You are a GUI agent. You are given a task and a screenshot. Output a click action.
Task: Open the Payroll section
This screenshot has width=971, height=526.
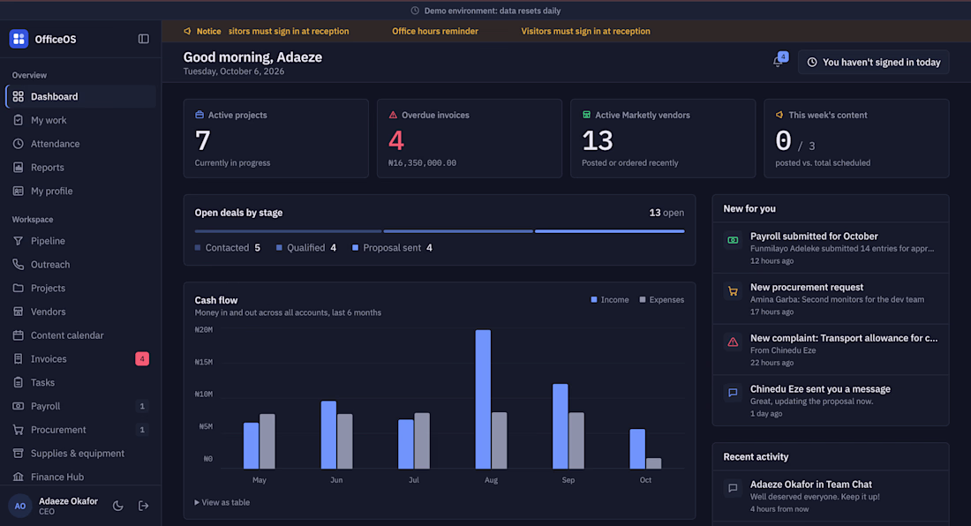[81, 406]
